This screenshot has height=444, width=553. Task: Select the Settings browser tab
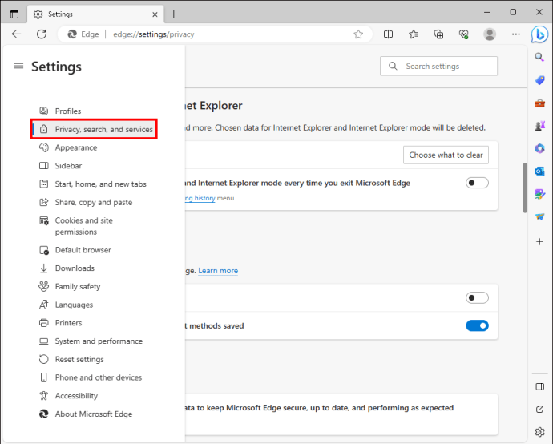point(95,14)
